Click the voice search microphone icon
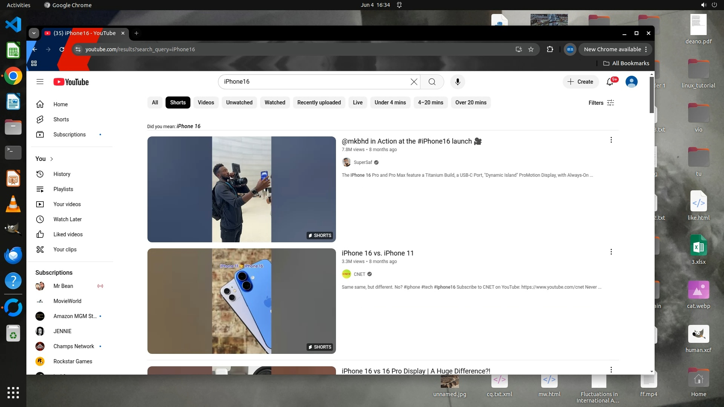The image size is (724, 407). click(457, 82)
